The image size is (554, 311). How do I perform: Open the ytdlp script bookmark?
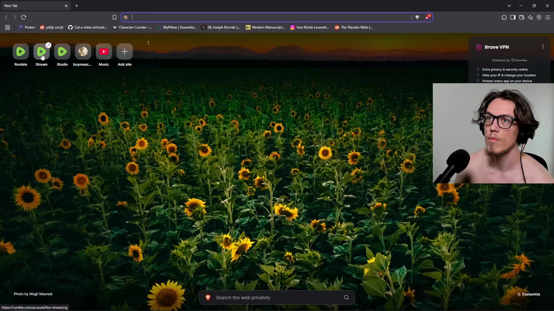[x=52, y=27]
